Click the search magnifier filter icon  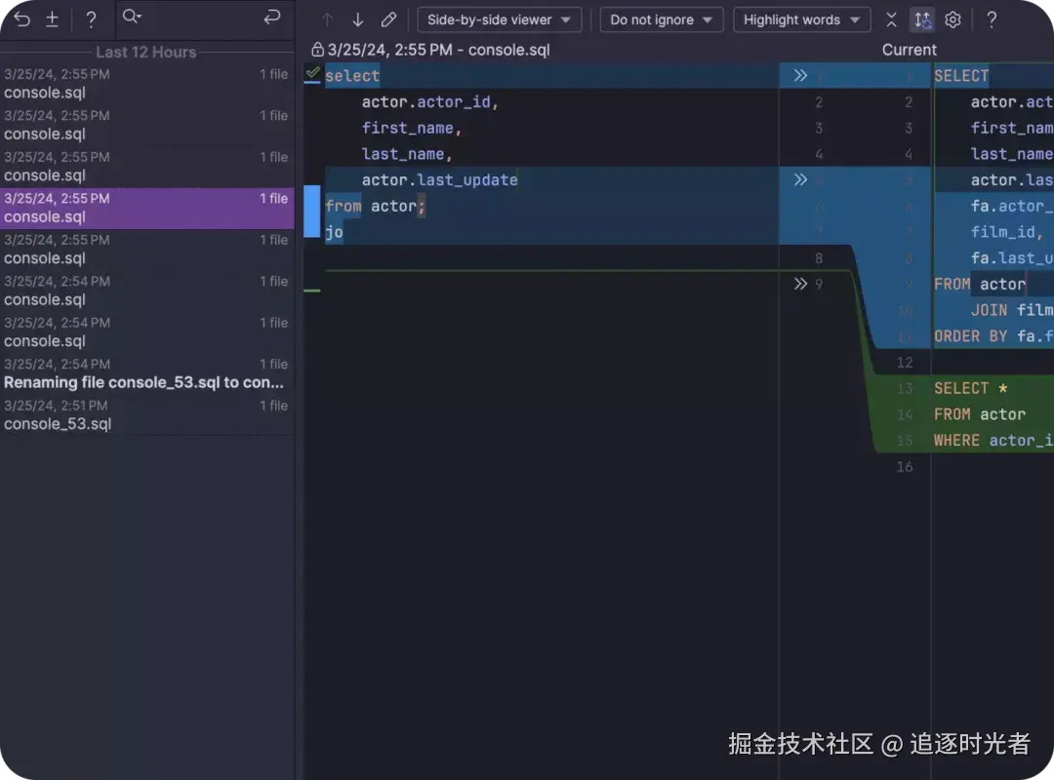pos(132,17)
